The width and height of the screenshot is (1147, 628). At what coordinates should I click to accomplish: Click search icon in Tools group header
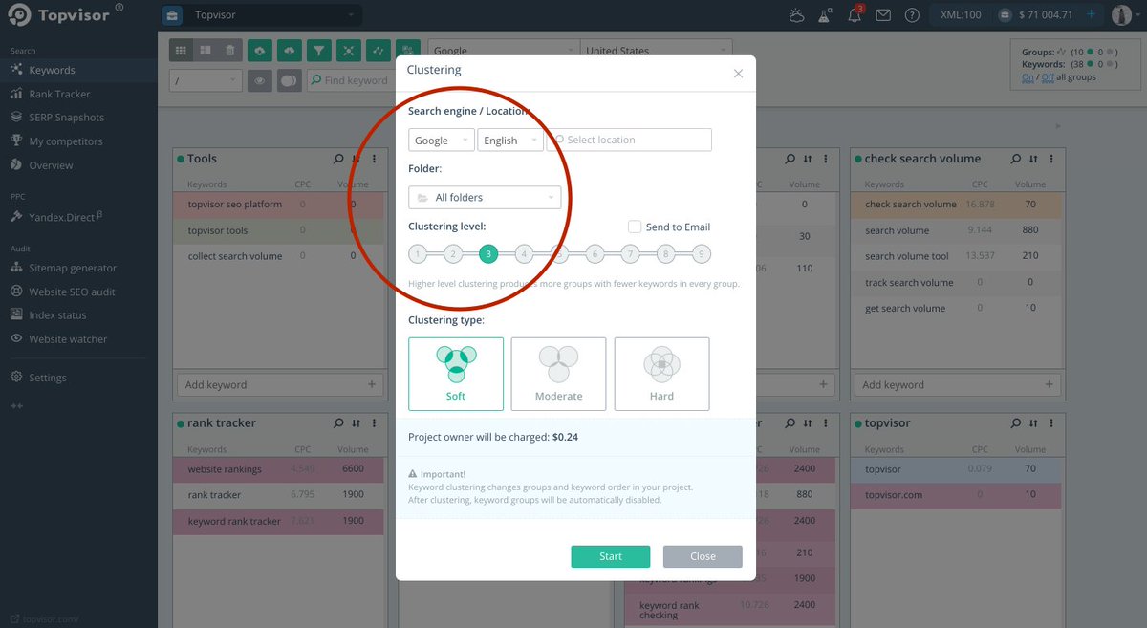(338, 159)
